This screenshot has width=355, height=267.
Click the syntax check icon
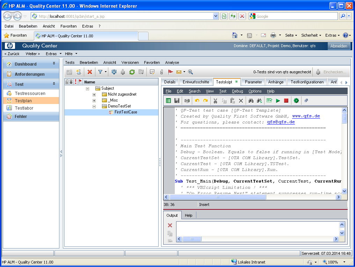[x=269, y=101]
